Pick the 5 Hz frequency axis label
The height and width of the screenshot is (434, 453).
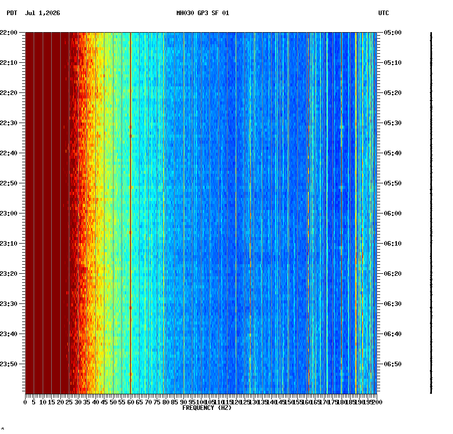click(x=34, y=402)
